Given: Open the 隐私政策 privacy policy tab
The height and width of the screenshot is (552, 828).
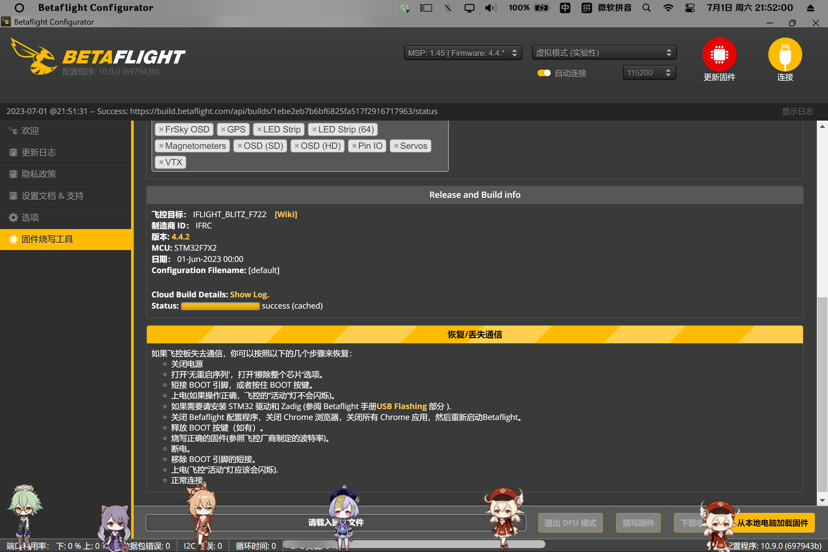Looking at the screenshot, I should point(65,174).
